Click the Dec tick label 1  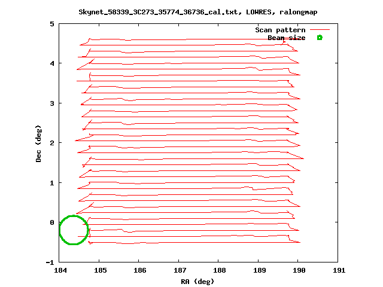pos(52,183)
